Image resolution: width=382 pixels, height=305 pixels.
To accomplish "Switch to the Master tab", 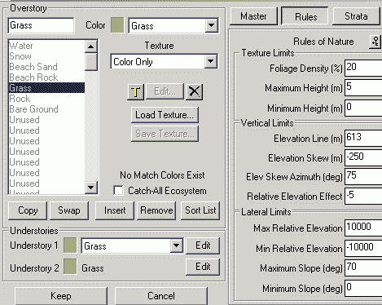I will (253, 16).
